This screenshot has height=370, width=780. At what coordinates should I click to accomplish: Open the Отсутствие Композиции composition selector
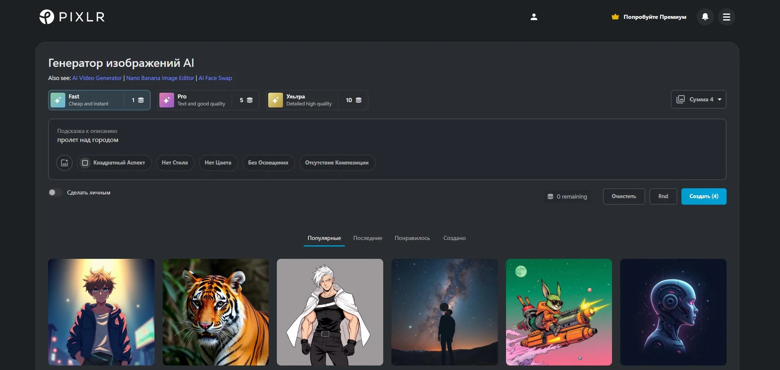pos(337,163)
